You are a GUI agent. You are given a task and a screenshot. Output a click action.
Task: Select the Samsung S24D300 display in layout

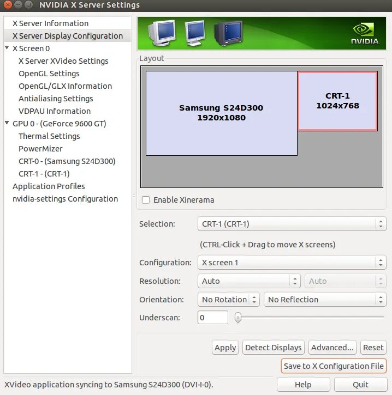tap(221, 113)
